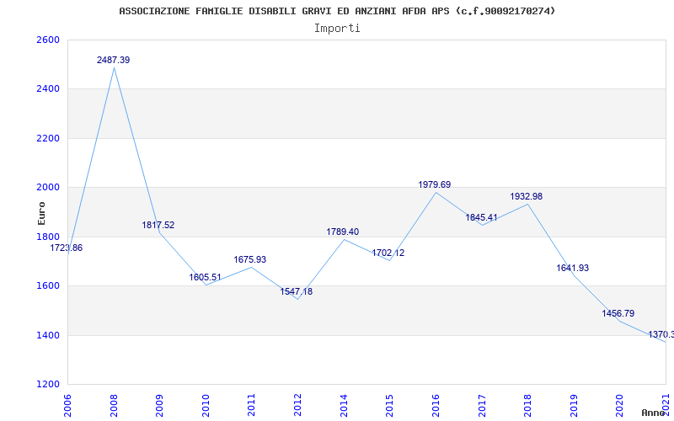This screenshot has height=421, width=674.
Task: Select the x-axis year 2018
Action: tap(527, 405)
